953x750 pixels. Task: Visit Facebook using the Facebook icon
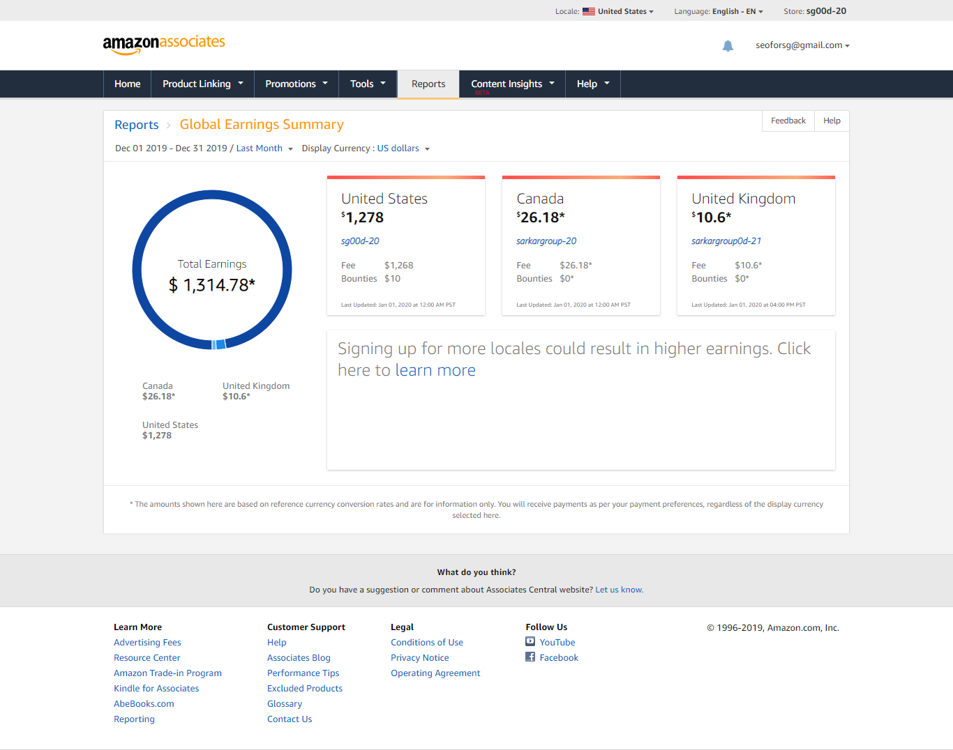click(x=530, y=657)
